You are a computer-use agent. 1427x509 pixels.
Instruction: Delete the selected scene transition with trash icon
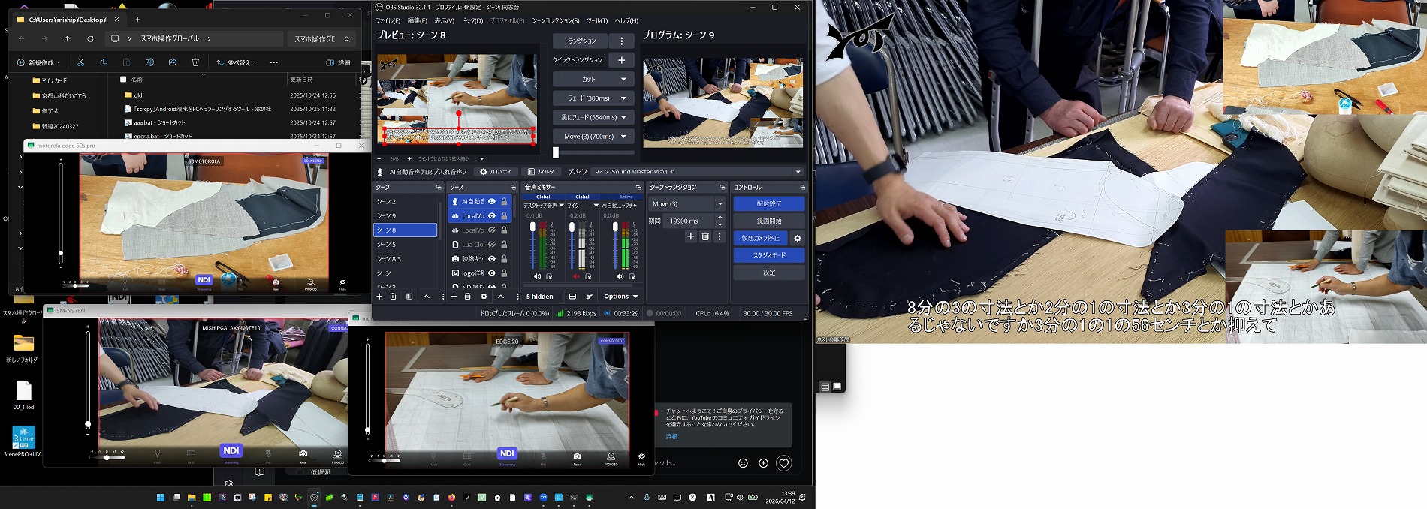(x=704, y=236)
